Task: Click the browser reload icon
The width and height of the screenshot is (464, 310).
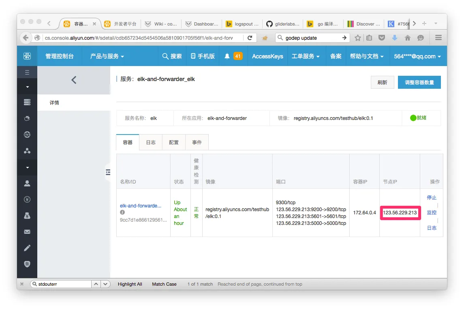Action: pos(250,38)
